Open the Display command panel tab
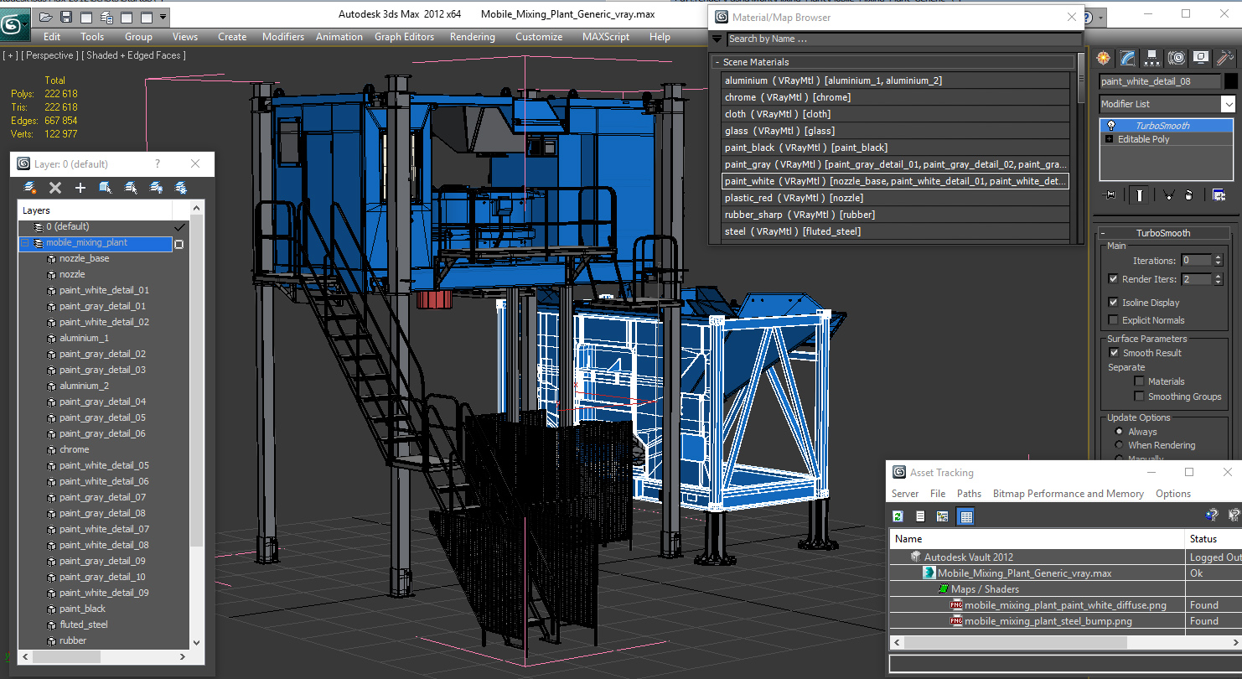This screenshot has height=679, width=1242. coord(1201,58)
